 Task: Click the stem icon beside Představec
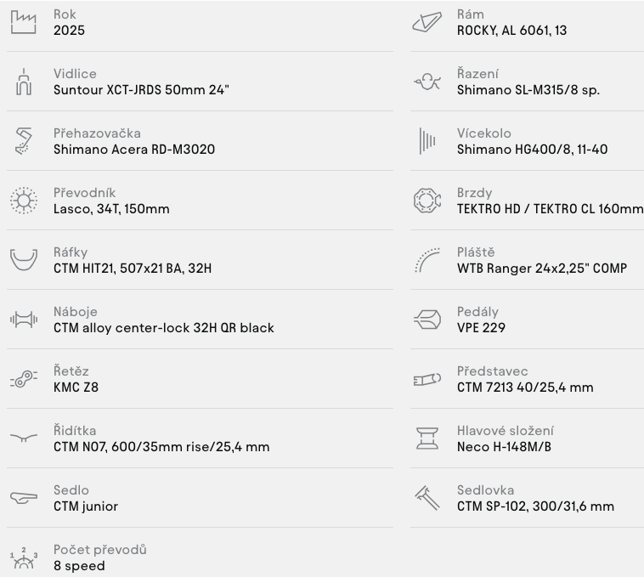[427, 379]
